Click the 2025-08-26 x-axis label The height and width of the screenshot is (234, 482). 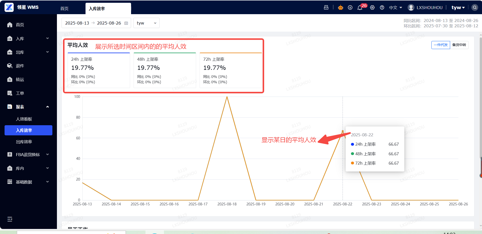(458, 204)
